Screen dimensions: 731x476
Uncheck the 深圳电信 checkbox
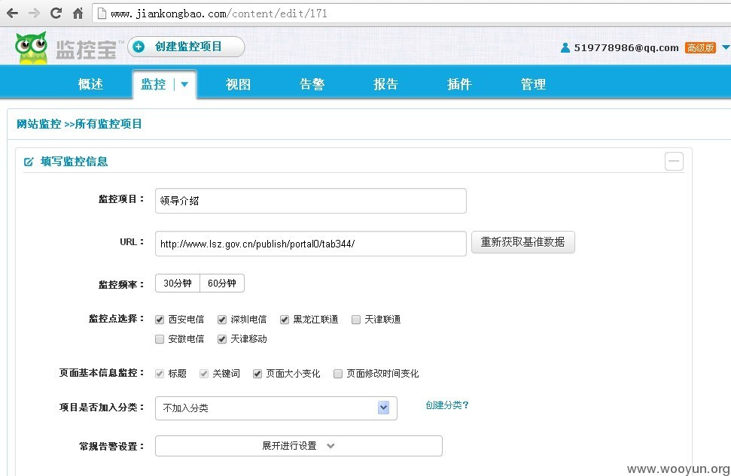[222, 320]
